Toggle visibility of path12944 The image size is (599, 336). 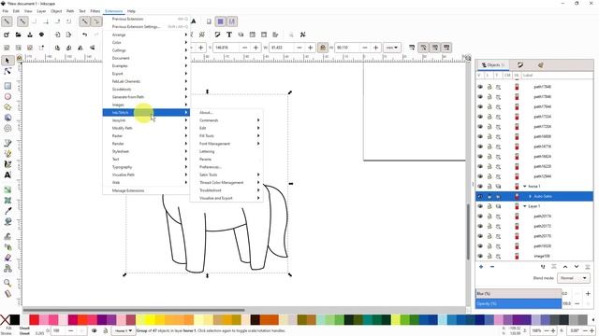[x=480, y=176]
